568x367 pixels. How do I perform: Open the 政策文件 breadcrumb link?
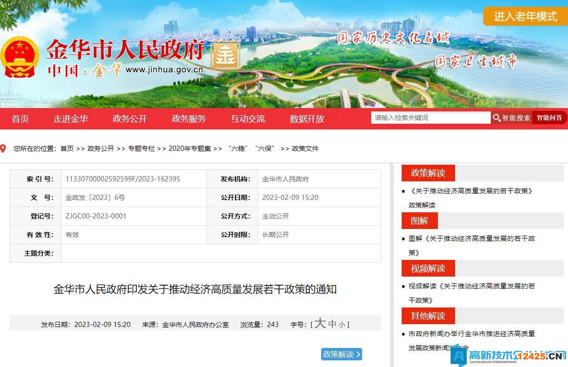[306, 149]
